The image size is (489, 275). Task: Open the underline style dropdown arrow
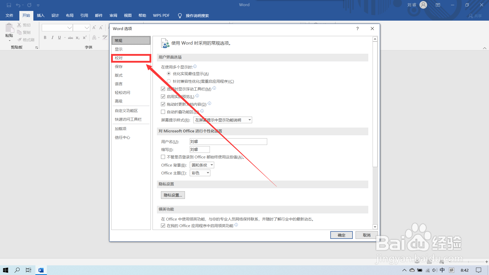[x=65, y=38]
